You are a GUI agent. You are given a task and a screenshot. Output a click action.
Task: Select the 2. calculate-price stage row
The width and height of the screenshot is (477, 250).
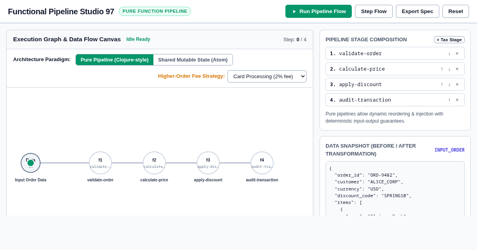395,69
